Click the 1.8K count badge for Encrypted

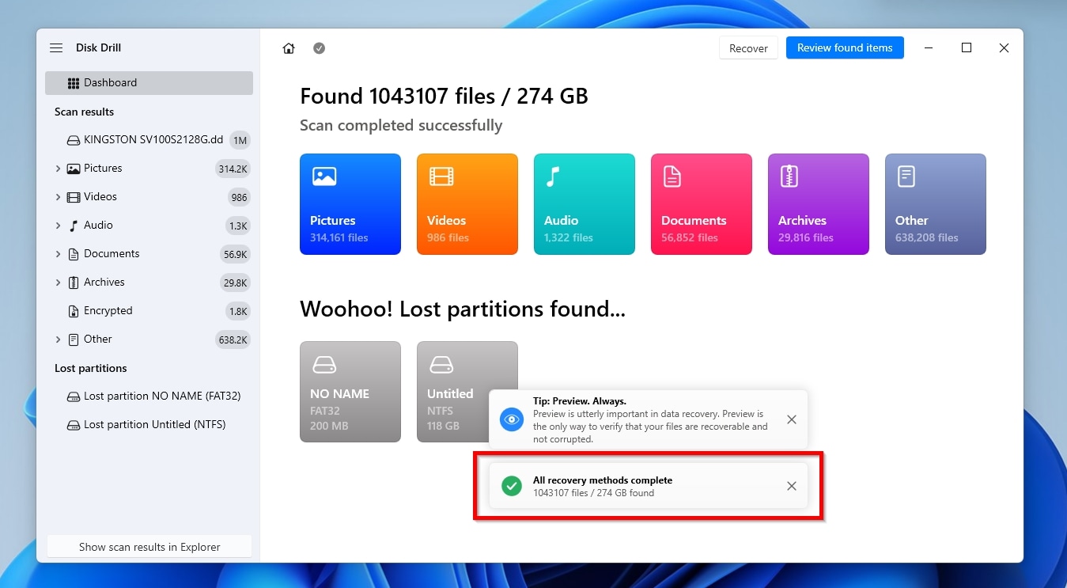238,311
